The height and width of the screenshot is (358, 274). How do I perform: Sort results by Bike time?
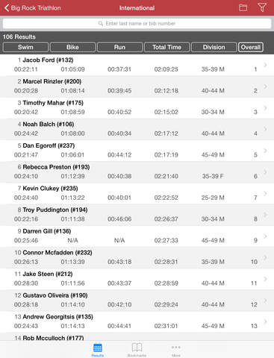point(72,47)
